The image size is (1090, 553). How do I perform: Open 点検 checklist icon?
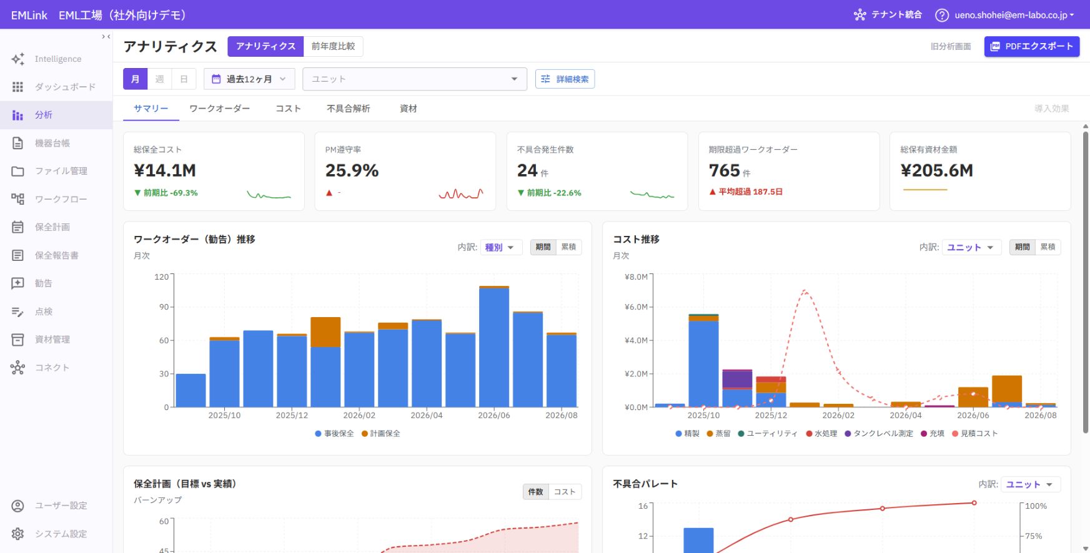click(x=17, y=311)
